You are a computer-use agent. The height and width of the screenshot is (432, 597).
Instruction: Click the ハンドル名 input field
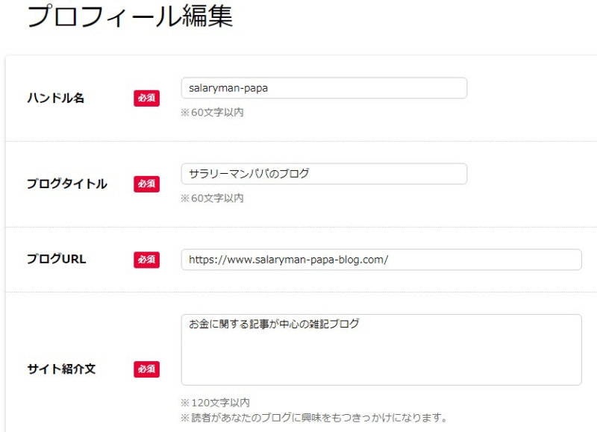[x=324, y=88]
